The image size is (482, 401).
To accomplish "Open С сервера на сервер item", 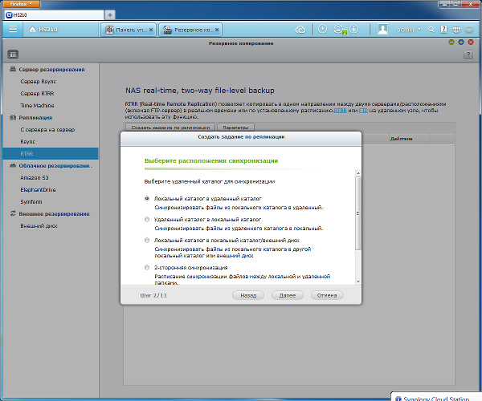I will [47, 129].
